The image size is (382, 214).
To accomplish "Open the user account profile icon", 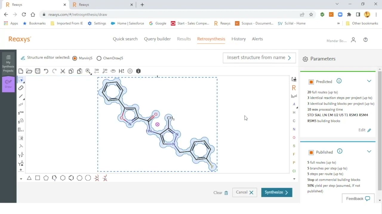I will click(353, 40).
